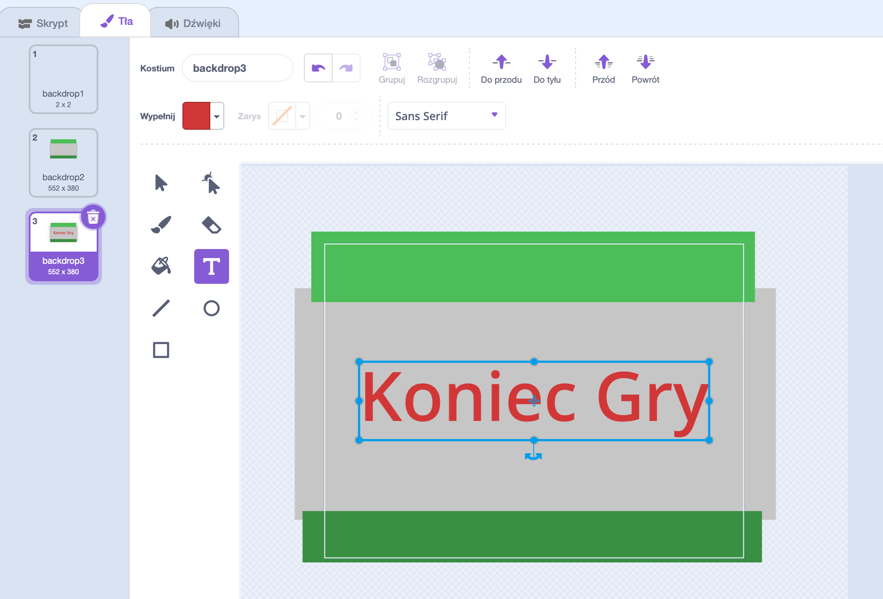Select the Line tool

(161, 308)
